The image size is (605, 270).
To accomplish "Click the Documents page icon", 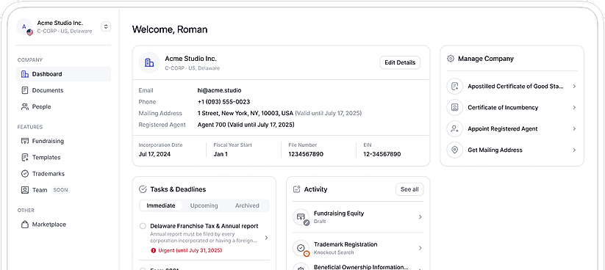I will point(25,90).
